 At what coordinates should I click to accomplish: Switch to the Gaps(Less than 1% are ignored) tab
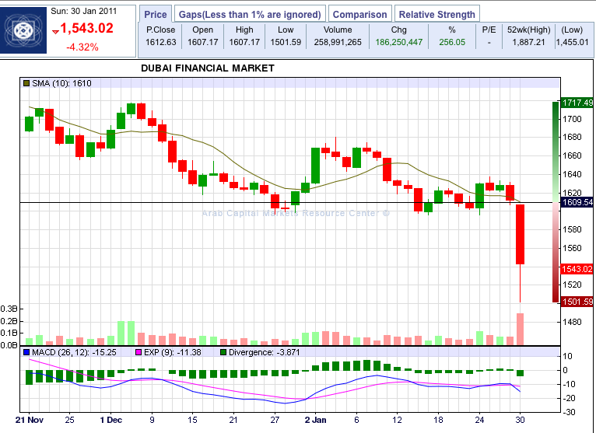(x=250, y=15)
